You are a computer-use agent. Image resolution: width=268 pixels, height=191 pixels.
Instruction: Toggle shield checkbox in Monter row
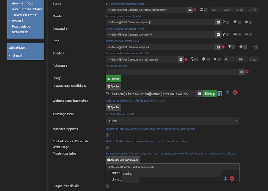pyautogui.click(x=240, y=22)
